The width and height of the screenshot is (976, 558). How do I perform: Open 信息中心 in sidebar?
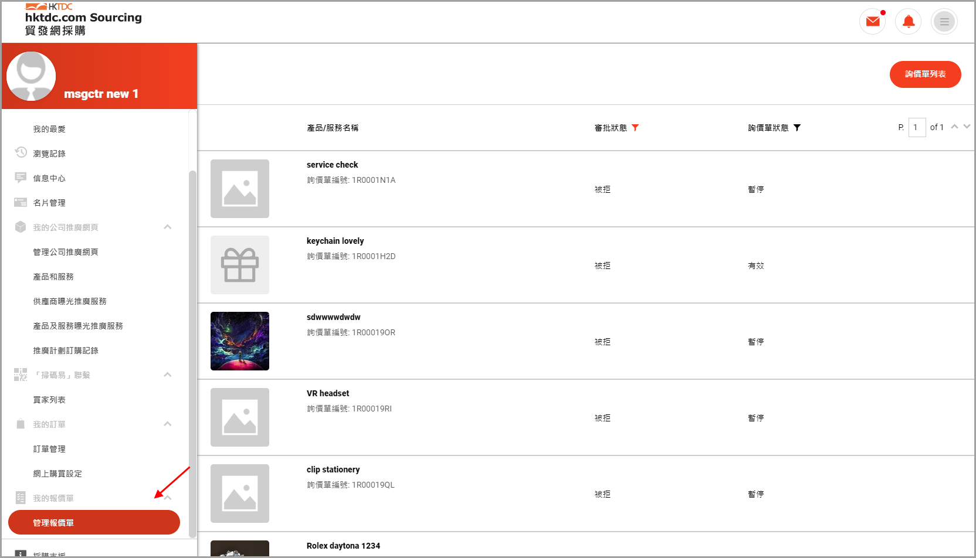point(49,178)
